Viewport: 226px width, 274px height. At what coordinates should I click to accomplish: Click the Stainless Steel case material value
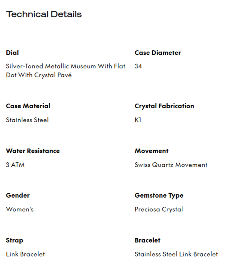coord(27,120)
